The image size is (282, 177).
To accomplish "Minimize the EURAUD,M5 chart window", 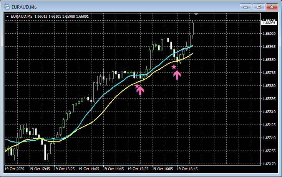I will (246, 7).
